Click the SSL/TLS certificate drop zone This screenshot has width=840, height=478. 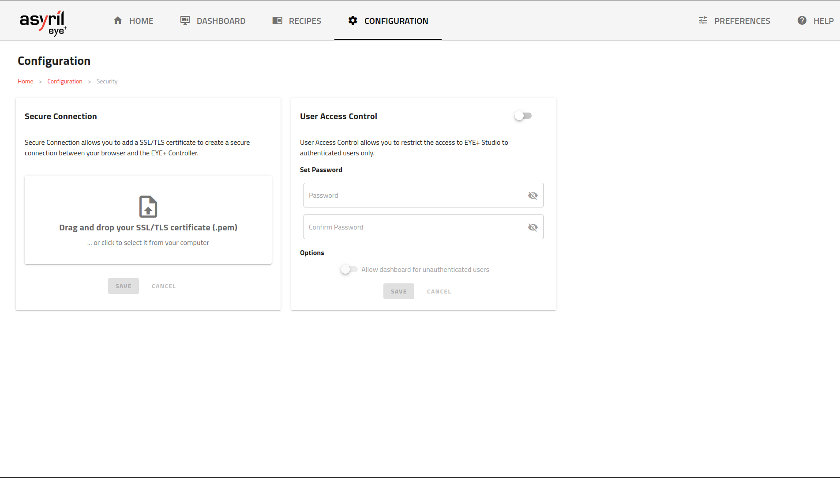tap(148, 219)
